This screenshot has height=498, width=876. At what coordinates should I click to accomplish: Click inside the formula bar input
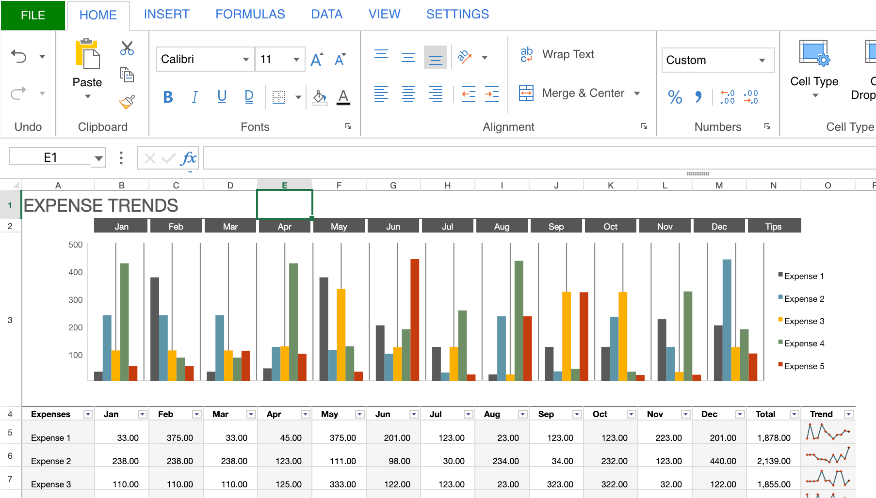pos(534,158)
